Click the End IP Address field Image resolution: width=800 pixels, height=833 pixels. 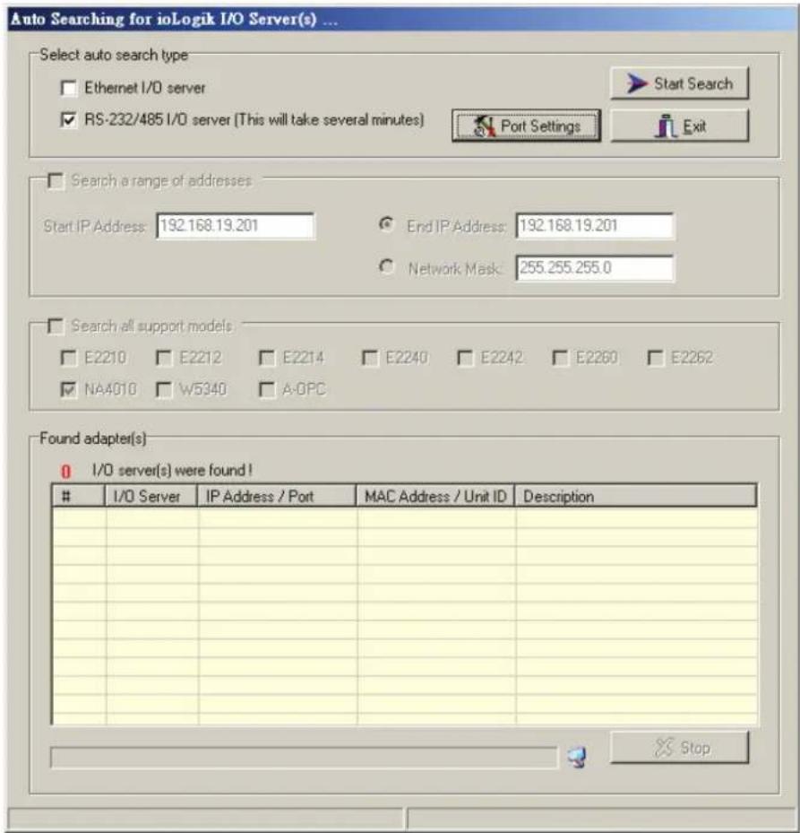595,226
